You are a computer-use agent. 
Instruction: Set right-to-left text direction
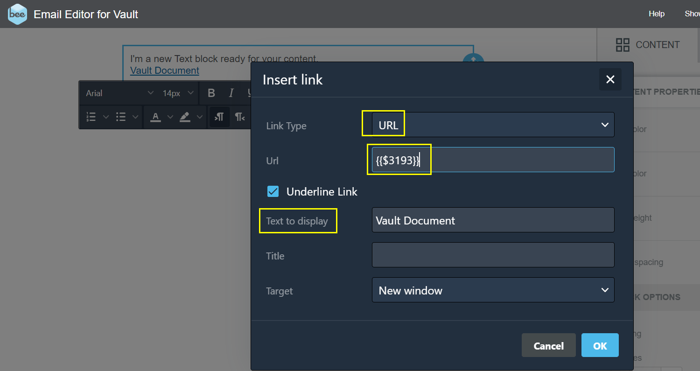coord(240,117)
